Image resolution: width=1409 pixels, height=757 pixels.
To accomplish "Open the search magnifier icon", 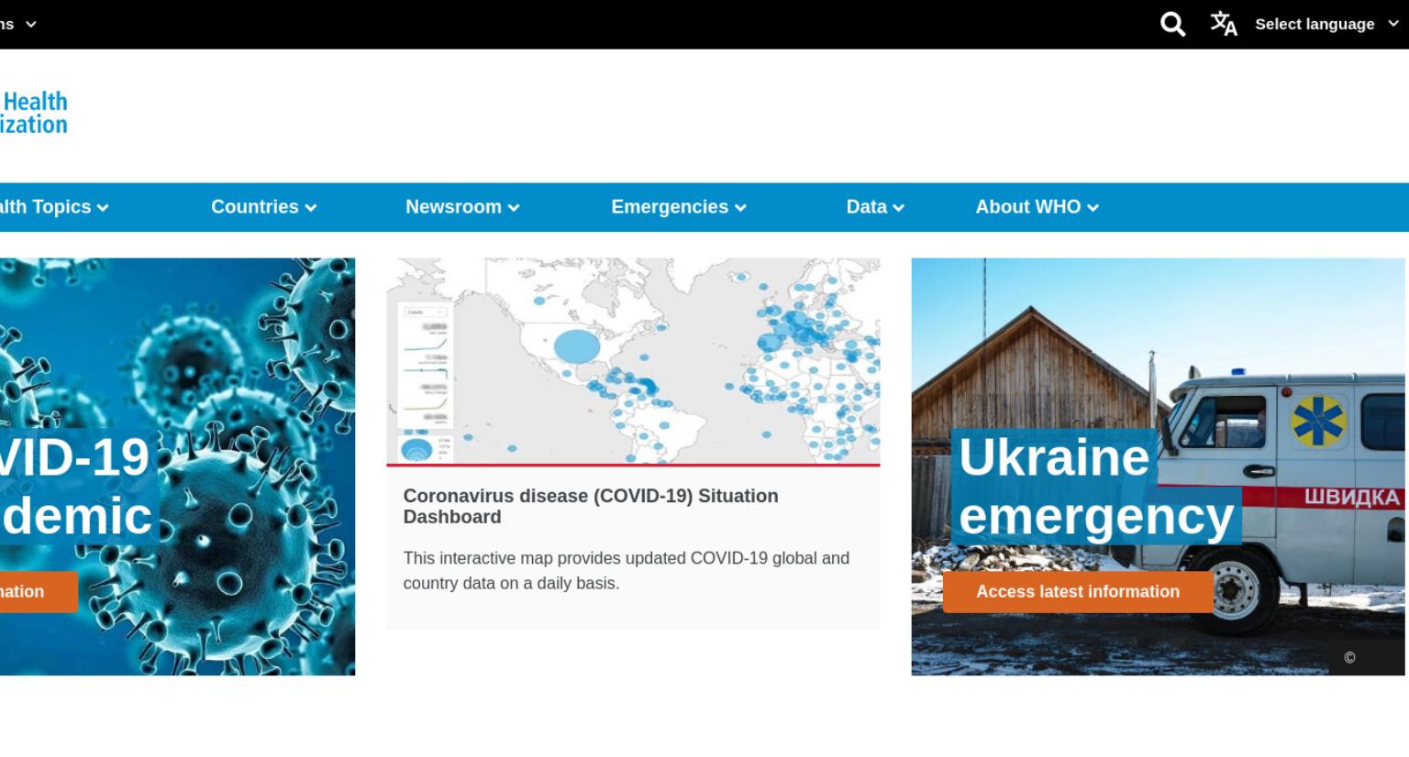I will click(x=1172, y=24).
